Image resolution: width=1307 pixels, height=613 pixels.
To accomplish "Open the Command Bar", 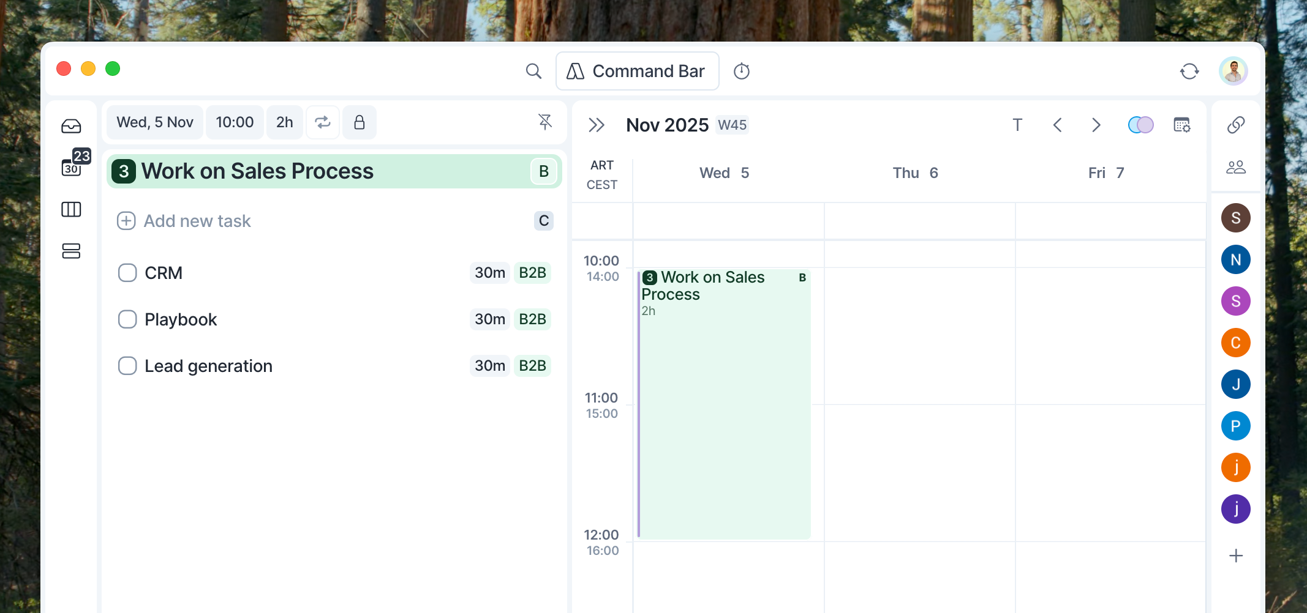I will pyautogui.click(x=637, y=71).
